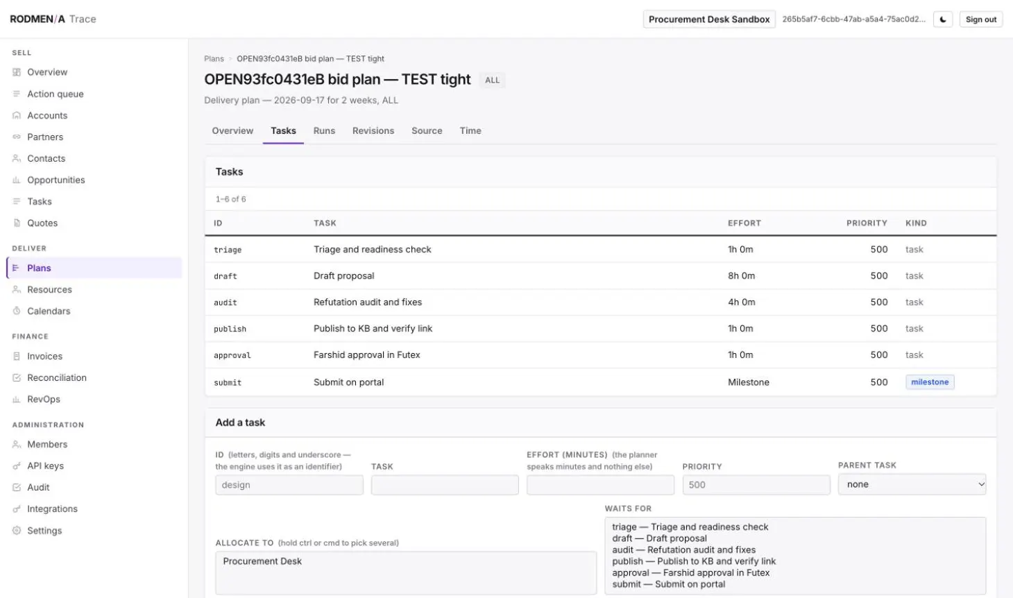Screen dimensions: 1013x598
Task: Click the 'triage' ID cell
Action: click(228, 250)
